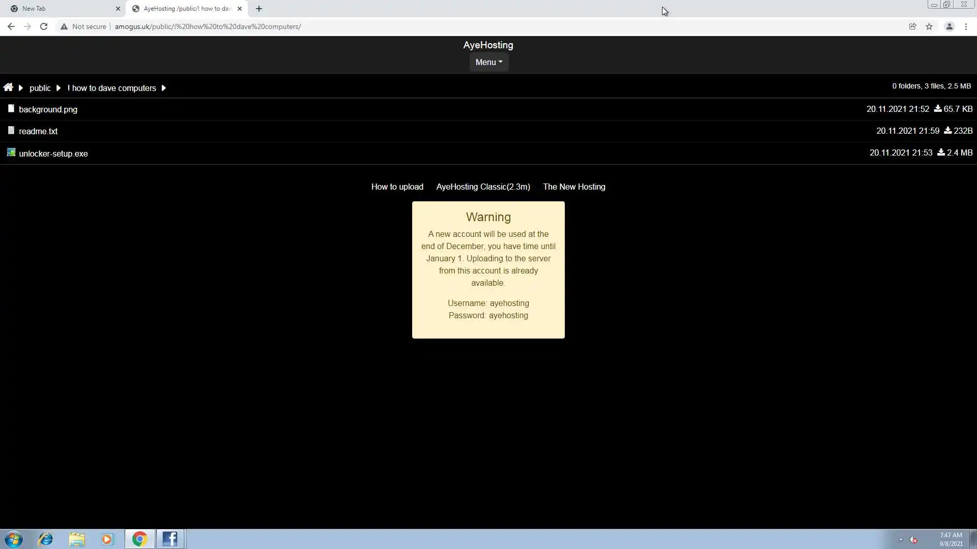977x549 pixels.
Task: Click the browser back arrow
Action: click(11, 26)
